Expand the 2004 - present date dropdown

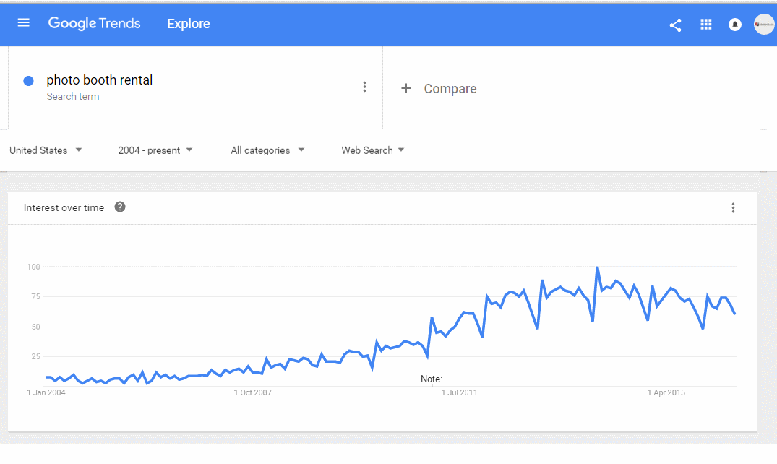[155, 150]
